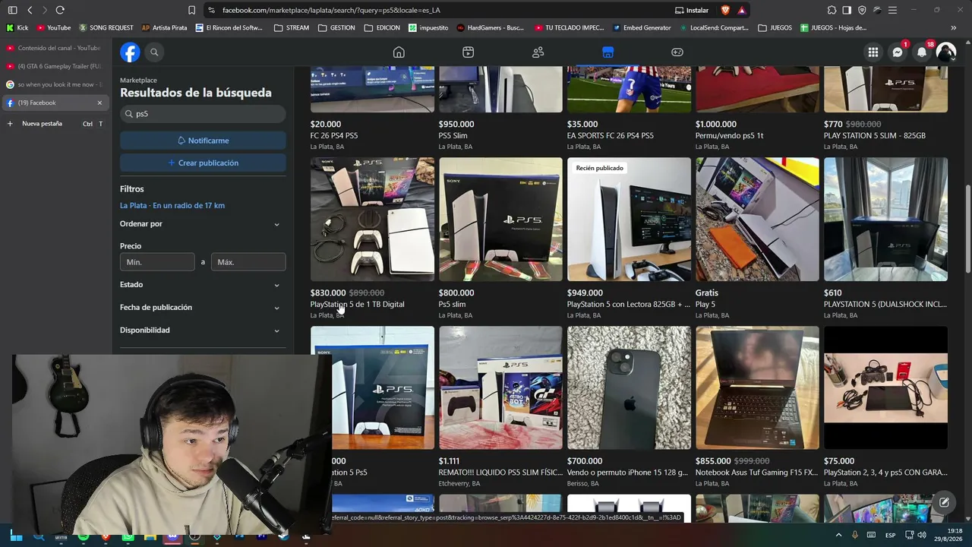Show hidden system tray icons
This screenshot has width=972, height=547.
pyautogui.click(x=838, y=535)
